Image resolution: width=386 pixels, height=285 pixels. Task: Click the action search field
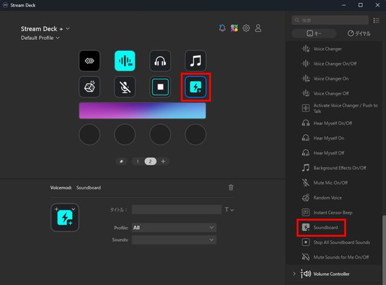(x=330, y=20)
